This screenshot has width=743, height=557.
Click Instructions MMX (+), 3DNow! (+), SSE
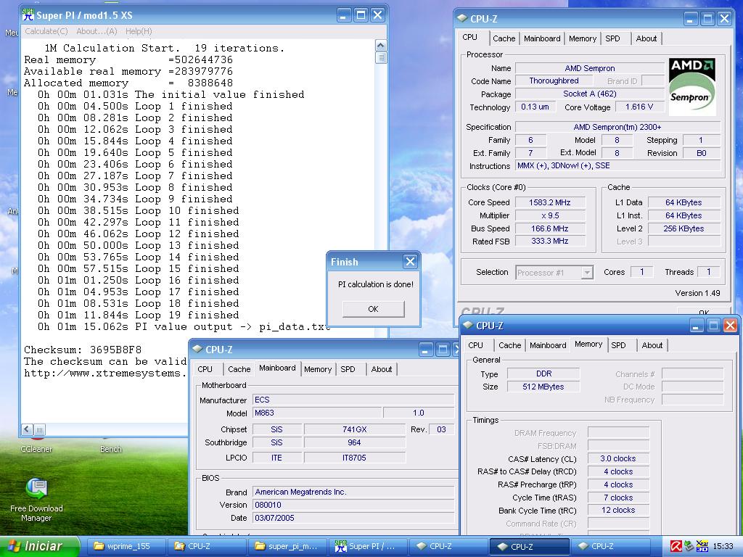tap(617, 166)
